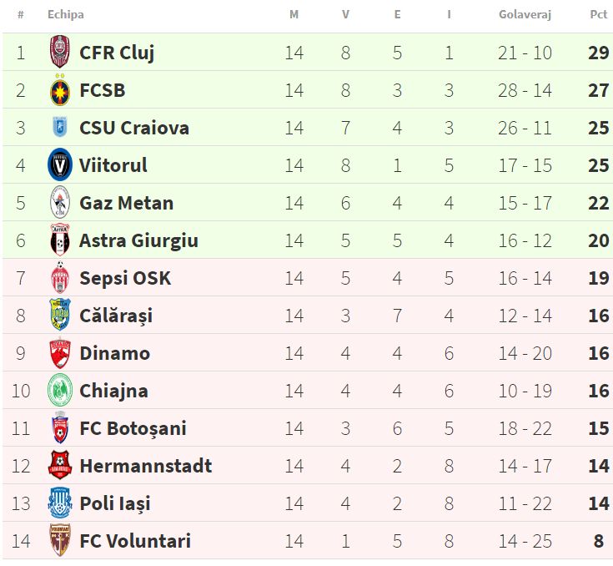
Task: Click the Echipa column header
Action: 66,14
